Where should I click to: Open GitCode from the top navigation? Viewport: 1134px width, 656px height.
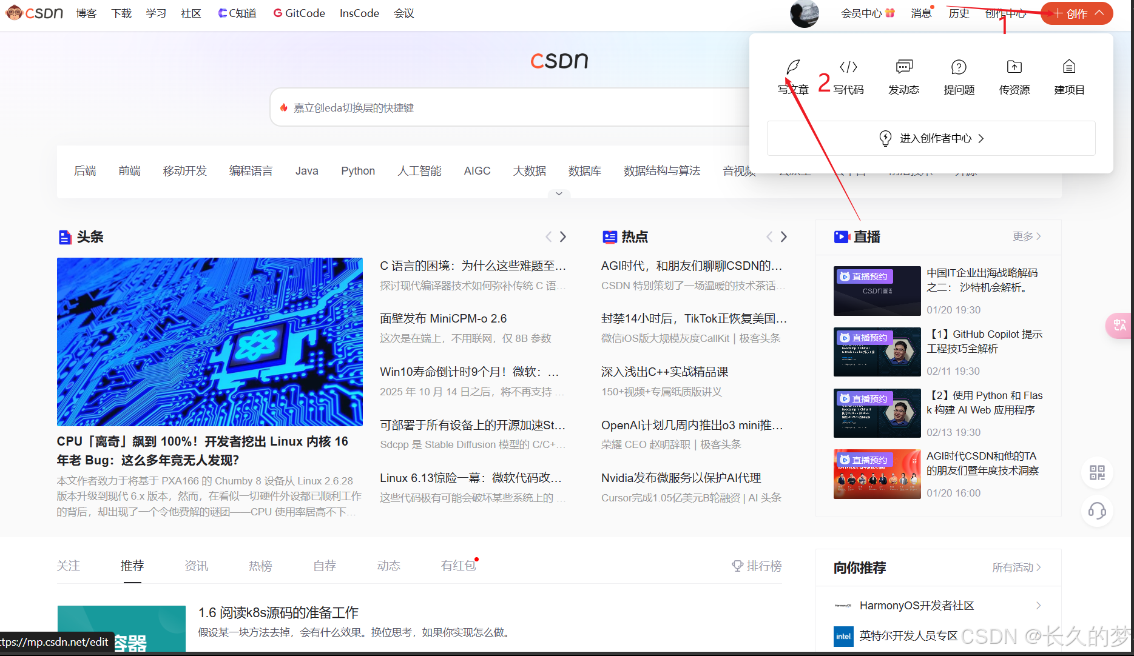coord(299,13)
